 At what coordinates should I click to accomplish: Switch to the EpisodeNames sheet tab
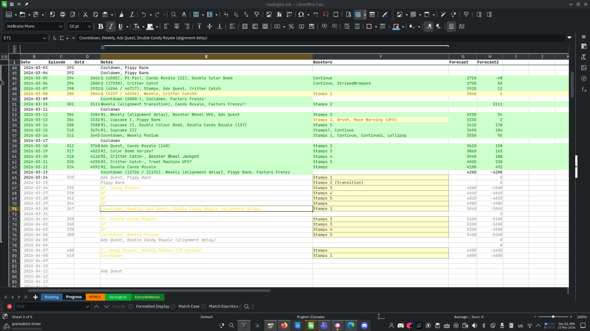click(x=147, y=297)
